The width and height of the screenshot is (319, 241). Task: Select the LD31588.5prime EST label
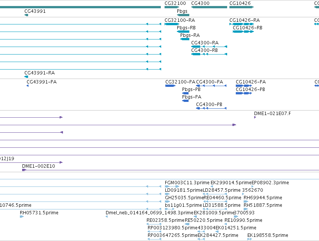coord(222,205)
